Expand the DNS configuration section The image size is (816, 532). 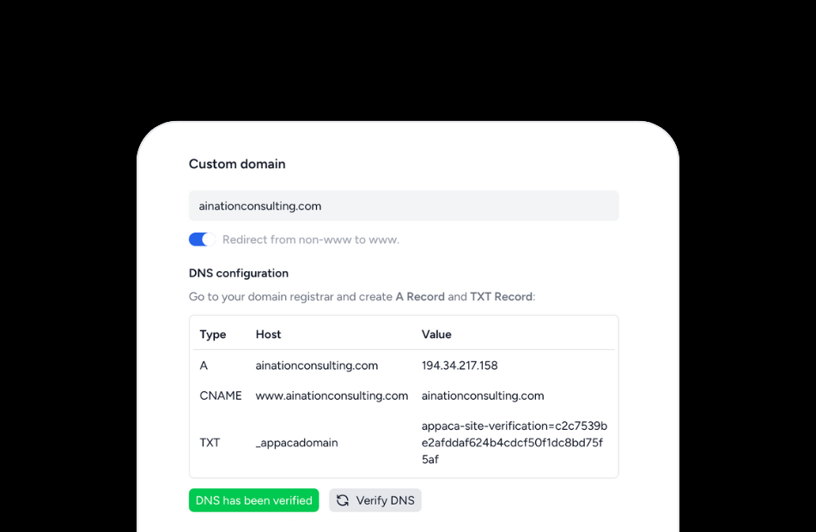pyautogui.click(x=239, y=273)
